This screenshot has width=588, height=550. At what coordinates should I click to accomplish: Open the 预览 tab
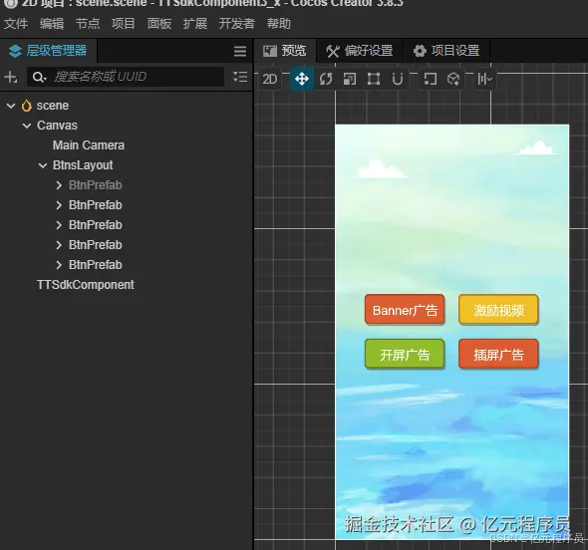point(285,51)
